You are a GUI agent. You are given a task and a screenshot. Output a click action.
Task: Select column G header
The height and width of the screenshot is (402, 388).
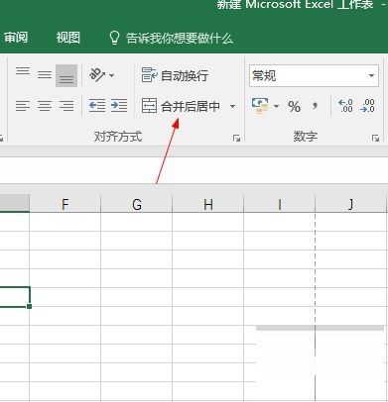(137, 203)
